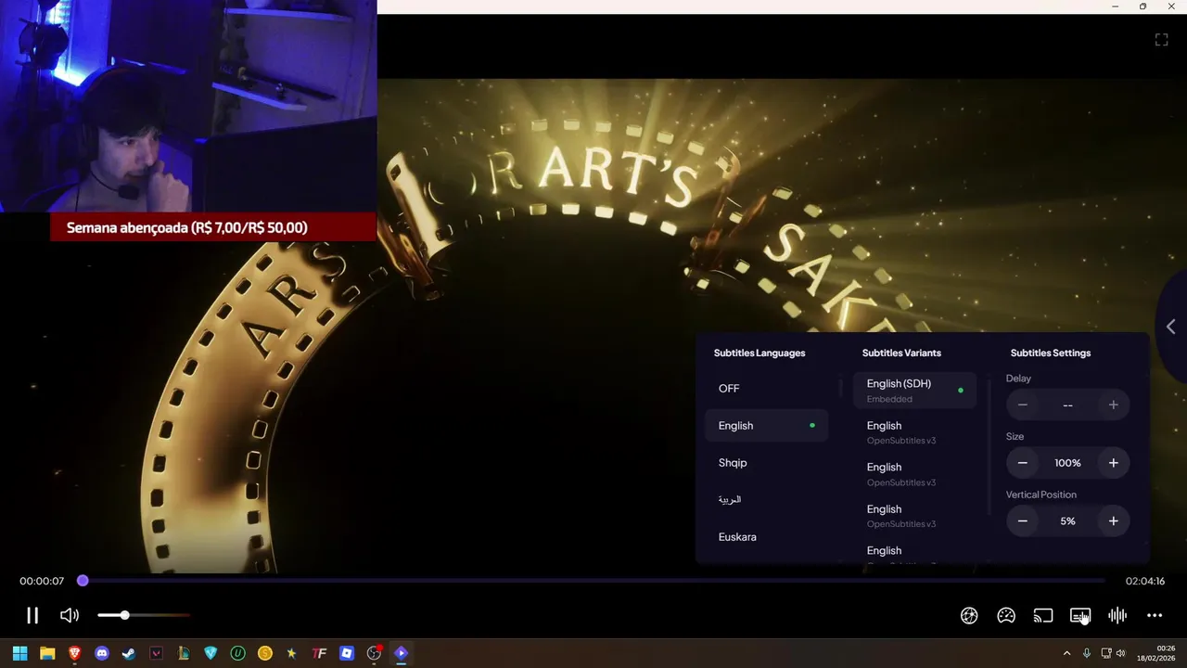The width and height of the screenshot is (1187, 668).
Task: Click the volume slider knob
Action: (124, 615)
